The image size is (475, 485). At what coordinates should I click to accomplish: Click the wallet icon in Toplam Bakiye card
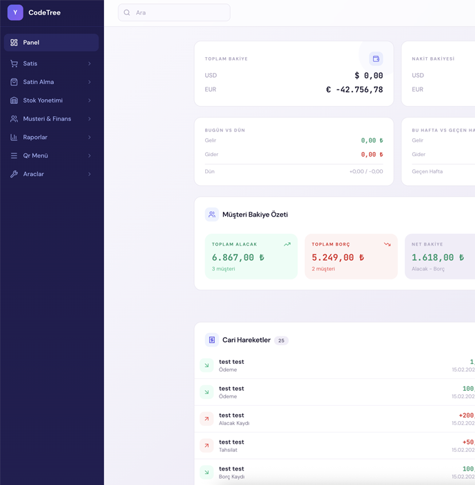(376, 59)
